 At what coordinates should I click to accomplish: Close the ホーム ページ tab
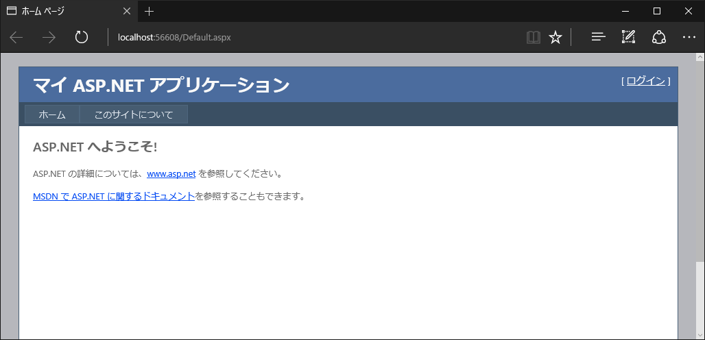pyautogui.click(x=128, y=11)
